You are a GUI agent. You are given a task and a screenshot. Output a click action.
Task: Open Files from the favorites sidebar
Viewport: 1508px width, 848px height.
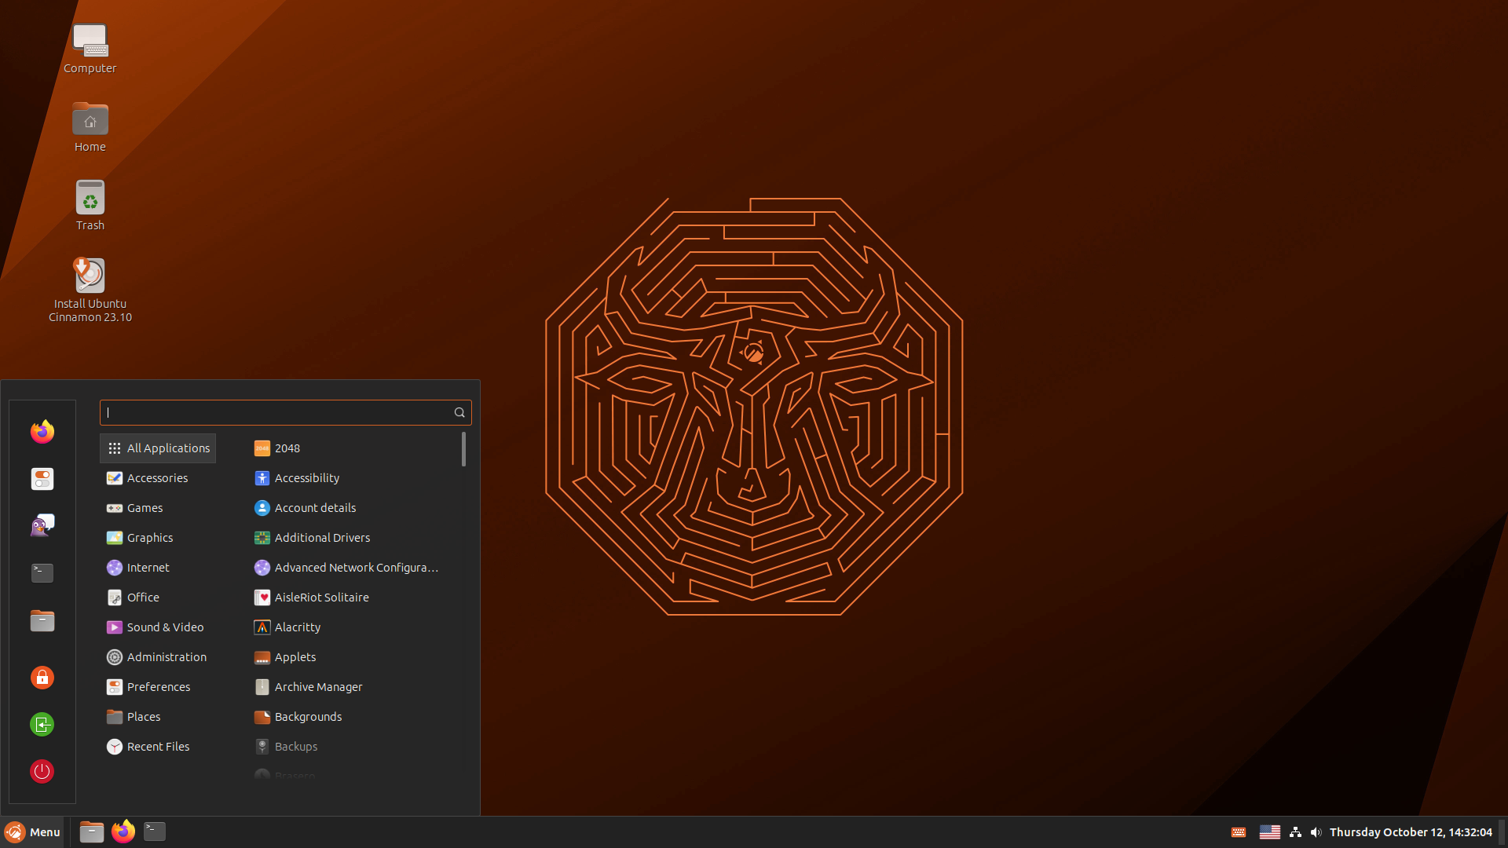tap(42, 621)
